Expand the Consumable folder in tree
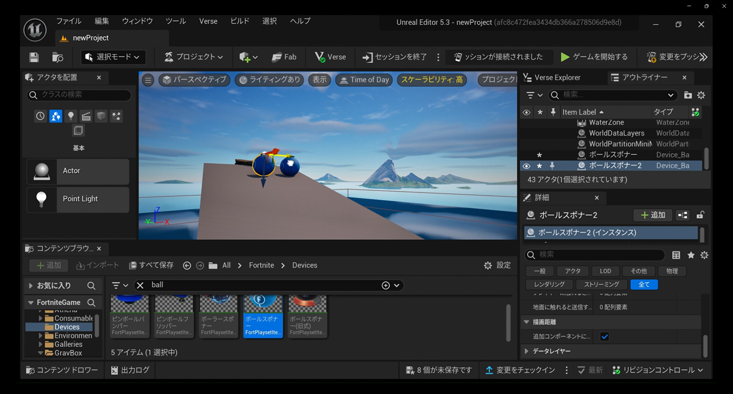 (40, 318)
